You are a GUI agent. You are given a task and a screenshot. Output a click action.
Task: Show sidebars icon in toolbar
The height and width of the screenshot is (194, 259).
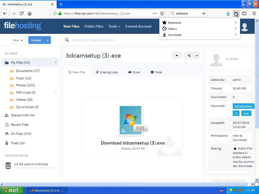244,13
